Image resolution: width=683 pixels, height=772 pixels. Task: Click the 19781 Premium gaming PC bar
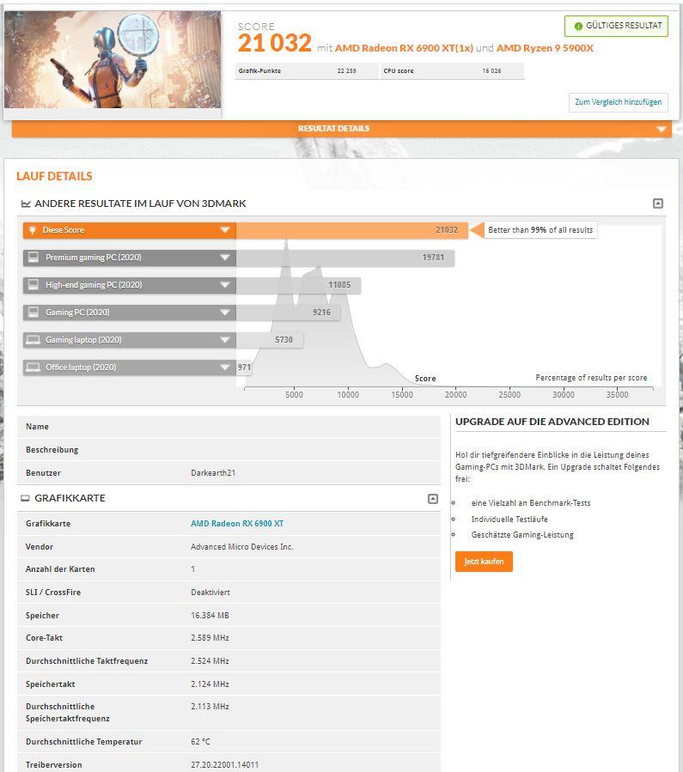tap(345, 258)
